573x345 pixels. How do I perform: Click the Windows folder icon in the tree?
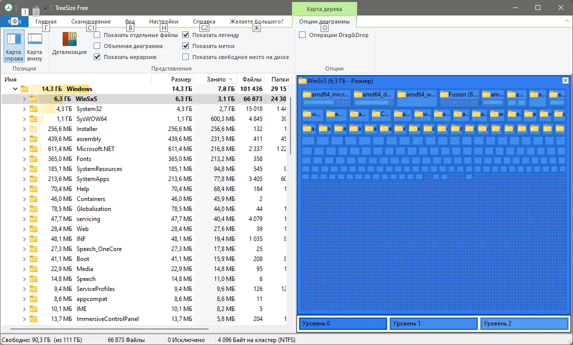coord(25,88)
